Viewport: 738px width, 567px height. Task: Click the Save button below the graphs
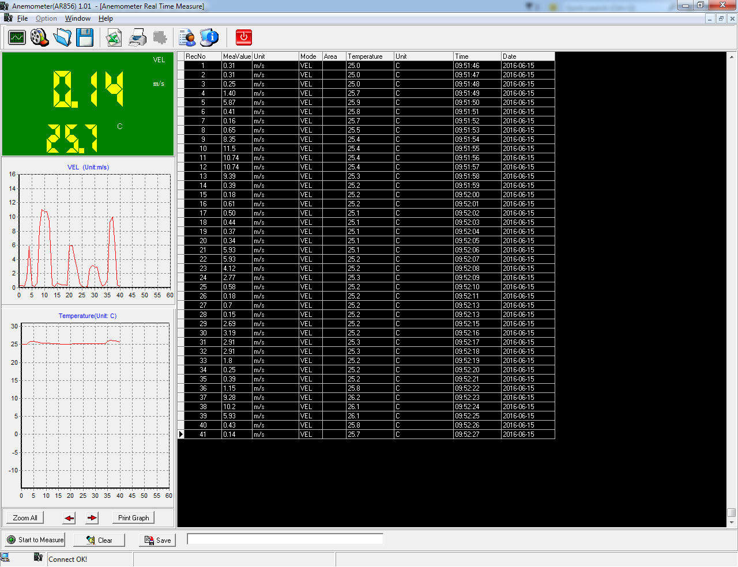[157, 540]
